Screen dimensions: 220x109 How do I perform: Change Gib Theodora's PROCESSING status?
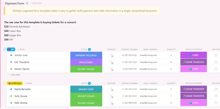[x=86, y=62]
